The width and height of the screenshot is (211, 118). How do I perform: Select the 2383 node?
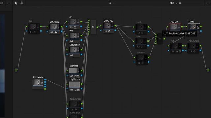pyautogui.click(x=194, y=27)
